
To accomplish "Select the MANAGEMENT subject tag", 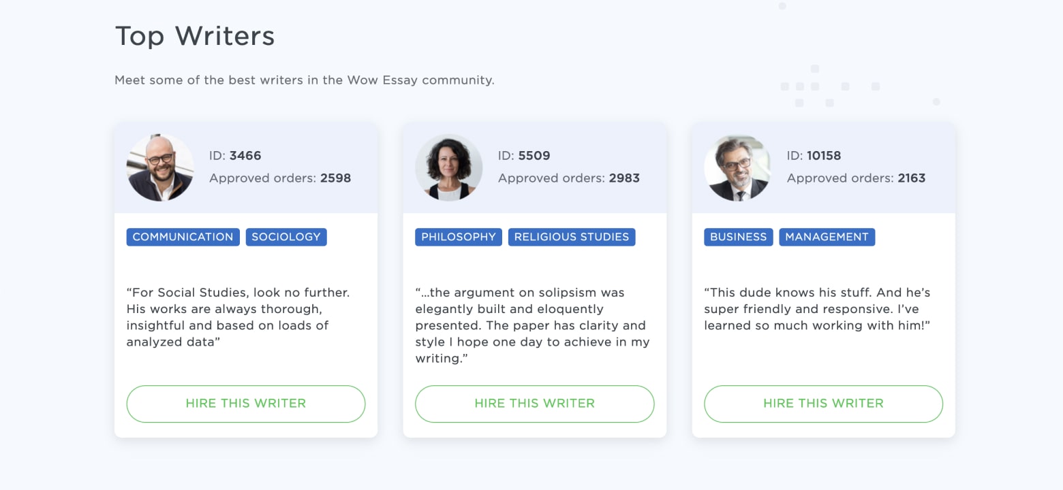I will pyautogui.click(x=827, y=237).
